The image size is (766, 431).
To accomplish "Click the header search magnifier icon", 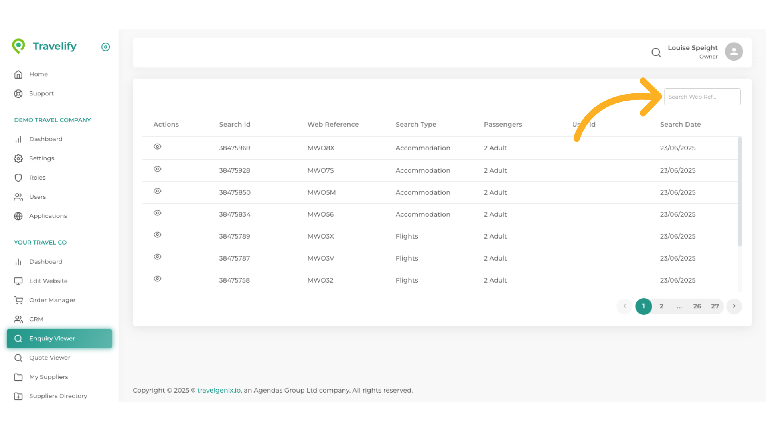I will [x=656, y=52].
